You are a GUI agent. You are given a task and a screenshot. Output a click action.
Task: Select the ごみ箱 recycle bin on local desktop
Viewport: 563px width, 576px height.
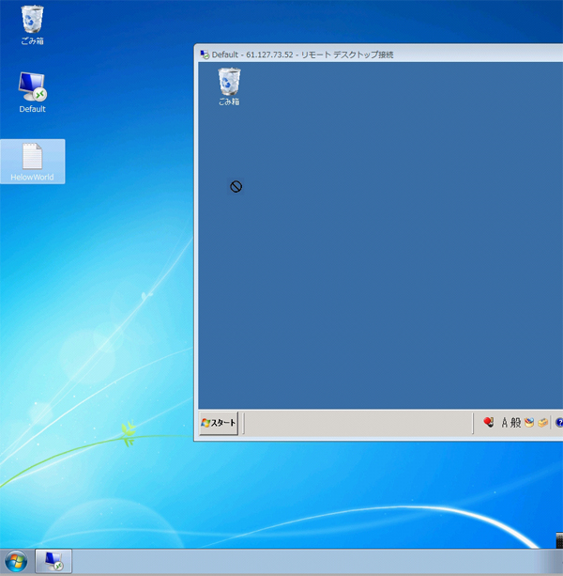tap(32, 25)
